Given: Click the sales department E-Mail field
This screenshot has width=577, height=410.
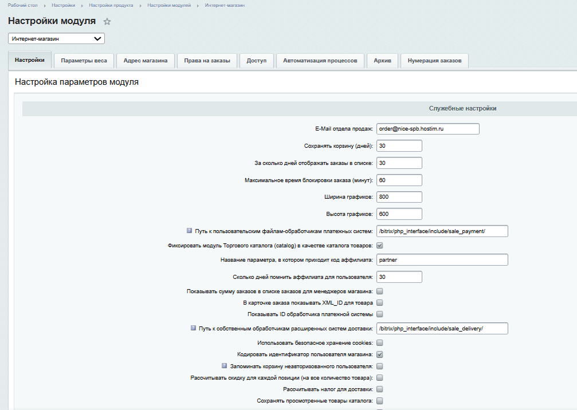Looking at the screenshot, I should tap(427, 129).
